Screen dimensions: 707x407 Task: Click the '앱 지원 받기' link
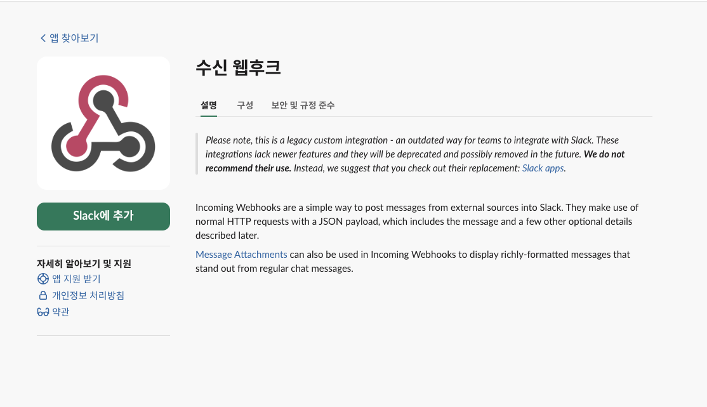point(76,279)
